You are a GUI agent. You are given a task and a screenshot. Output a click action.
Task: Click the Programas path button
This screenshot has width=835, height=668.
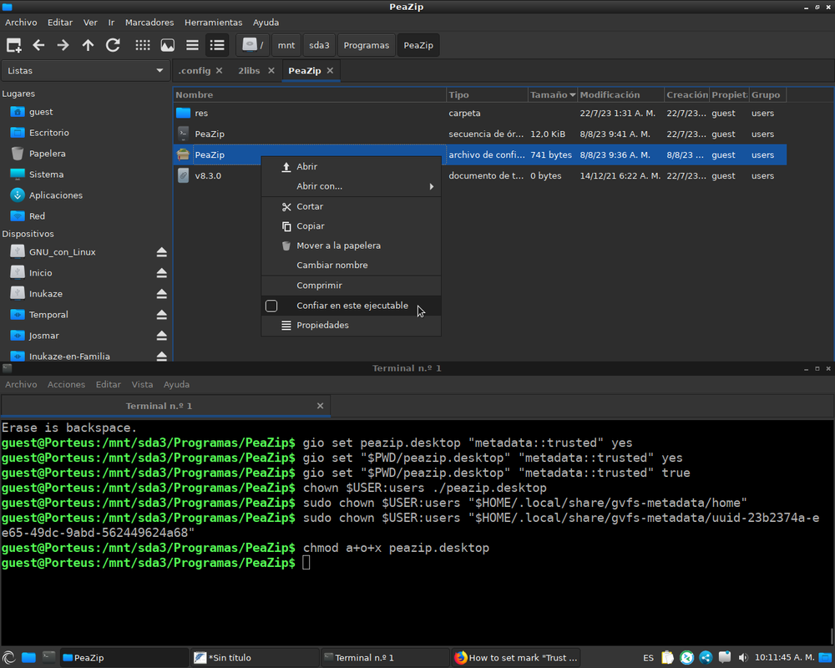[x=367, y=45]
